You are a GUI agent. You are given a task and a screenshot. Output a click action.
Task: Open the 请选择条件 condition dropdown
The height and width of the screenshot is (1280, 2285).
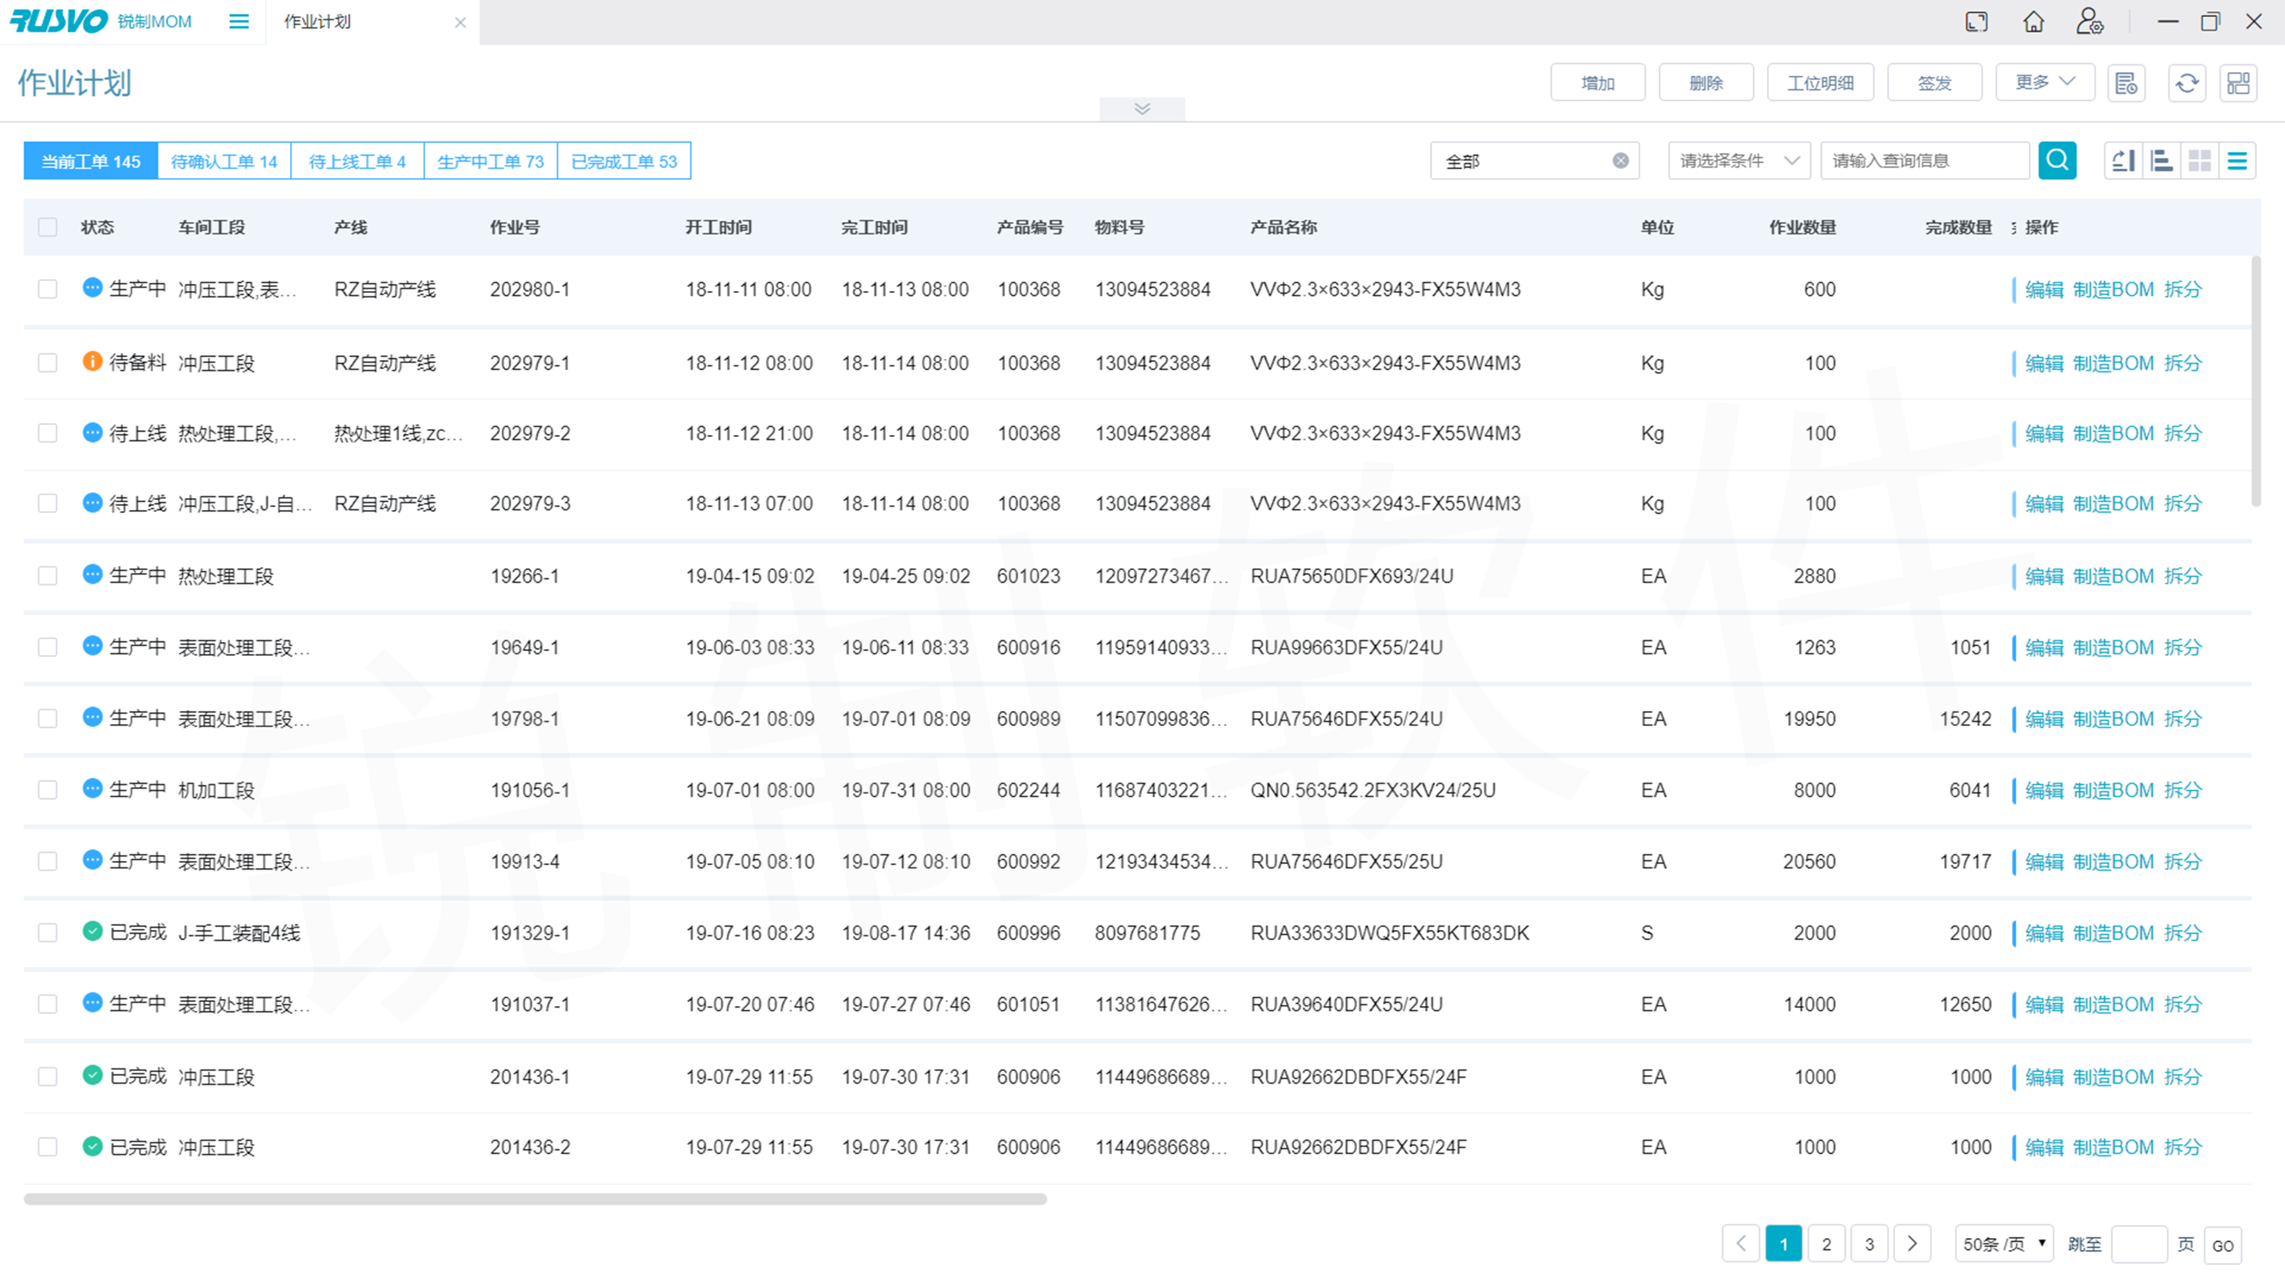[x=1739, y=160]
